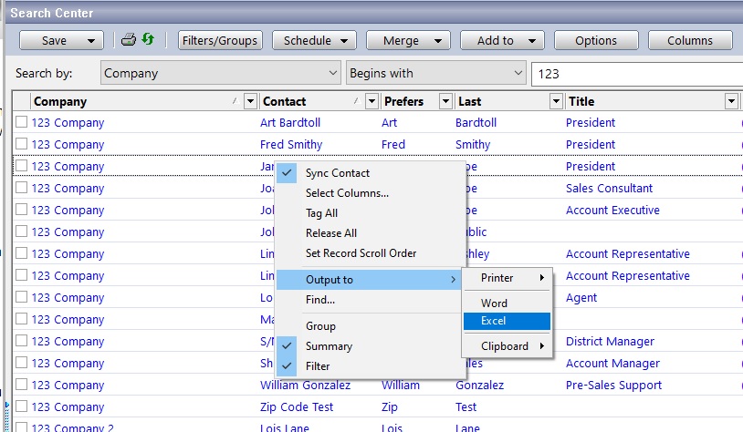Click the Company column sort indicator
This screenshot has height=432, width=743.
(x=236, y=101)
